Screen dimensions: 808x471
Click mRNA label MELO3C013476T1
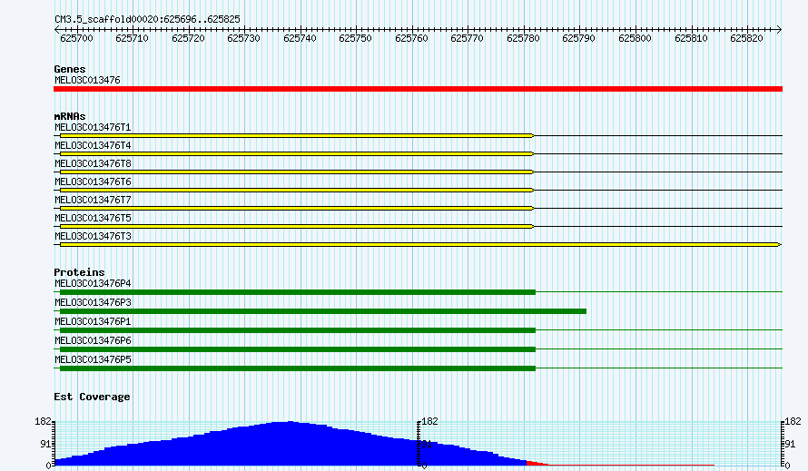click(x=93, y=127)
